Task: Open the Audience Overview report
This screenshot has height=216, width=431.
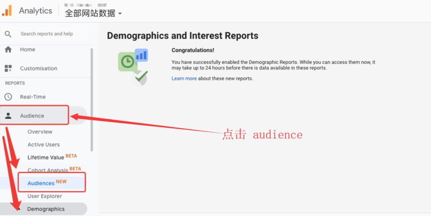Action: (40, 132)
